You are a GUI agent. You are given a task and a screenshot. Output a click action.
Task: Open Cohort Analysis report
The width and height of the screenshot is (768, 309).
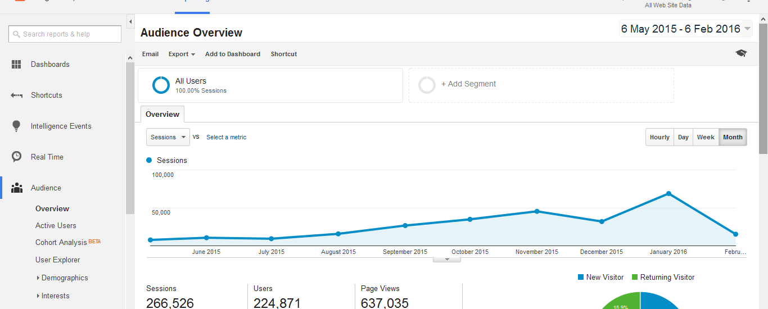(x=61, y=243)
